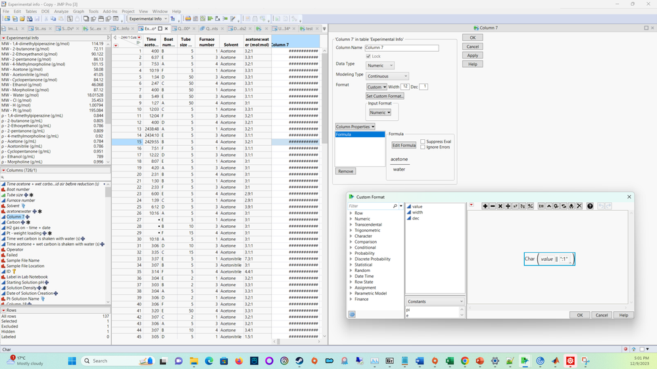The image size is (657, 369).
Task: Open the Analyze menu
Action: coord(61,11)
